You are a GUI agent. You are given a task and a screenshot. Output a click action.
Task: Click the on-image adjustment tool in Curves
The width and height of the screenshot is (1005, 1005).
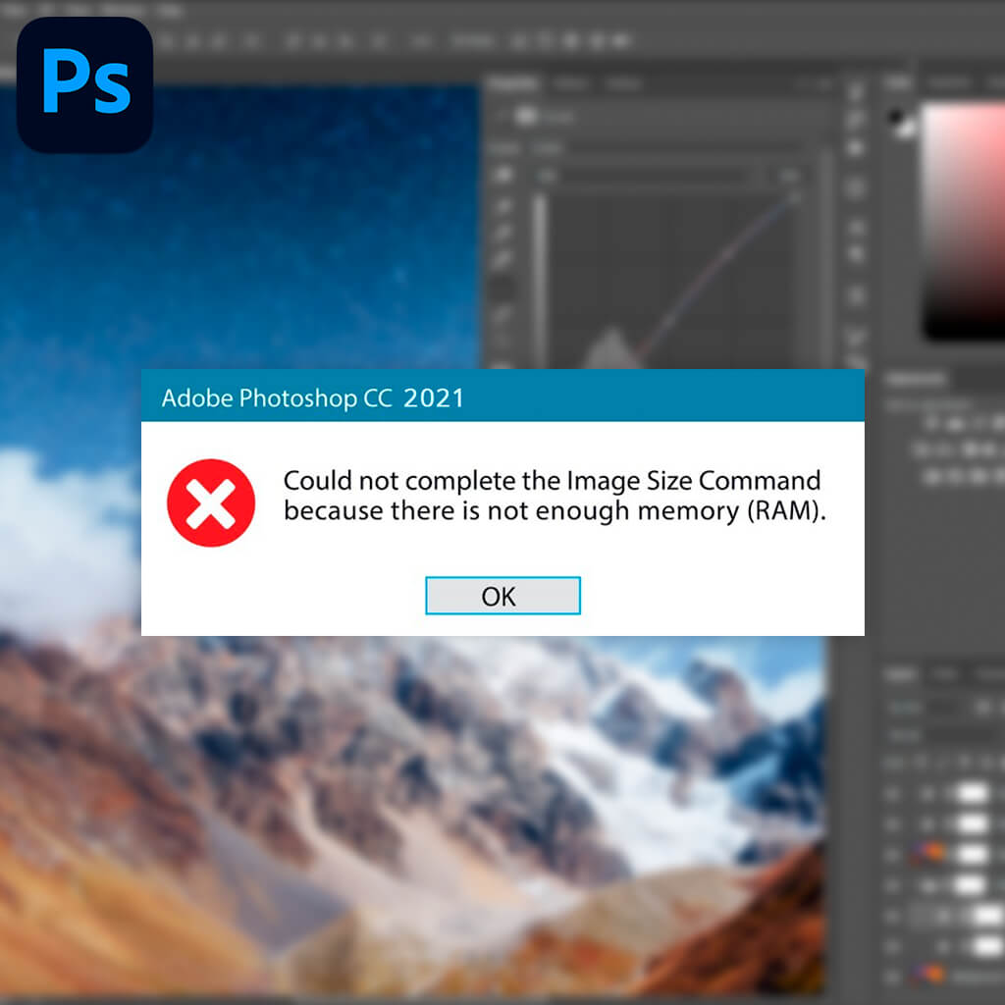[503, 175]
